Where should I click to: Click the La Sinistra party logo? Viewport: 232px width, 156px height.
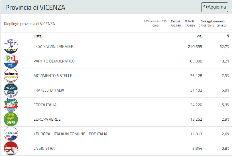(11, 148)
